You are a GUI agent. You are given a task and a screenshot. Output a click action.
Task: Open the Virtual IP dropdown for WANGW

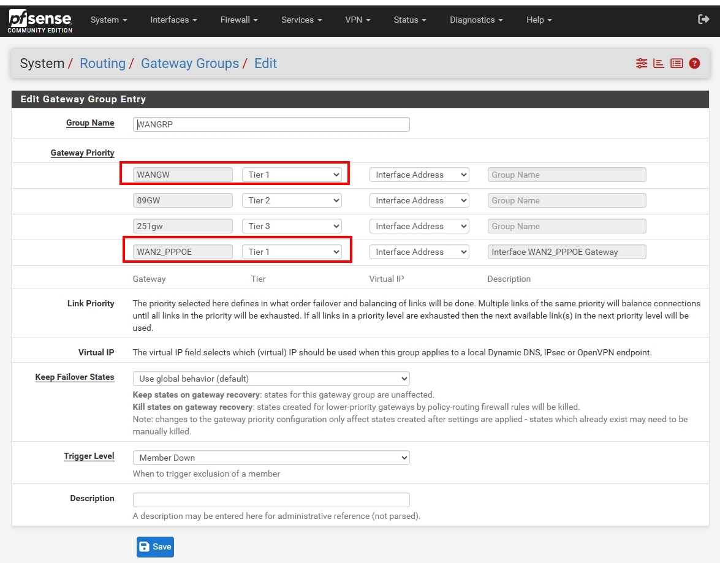[x=419, y=175]
